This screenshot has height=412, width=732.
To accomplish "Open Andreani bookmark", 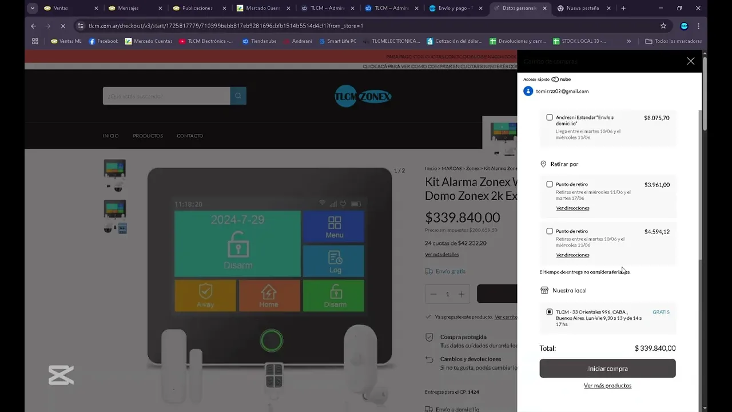I will tap(298, 41).
